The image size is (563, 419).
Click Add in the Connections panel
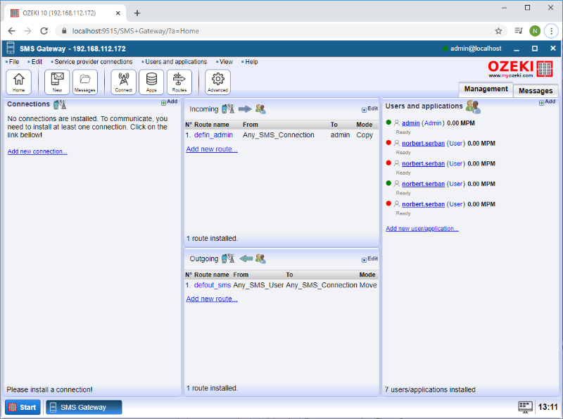click(169, 101)
